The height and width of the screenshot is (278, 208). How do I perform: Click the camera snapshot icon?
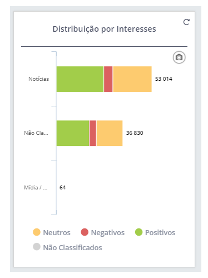point(179,57)
